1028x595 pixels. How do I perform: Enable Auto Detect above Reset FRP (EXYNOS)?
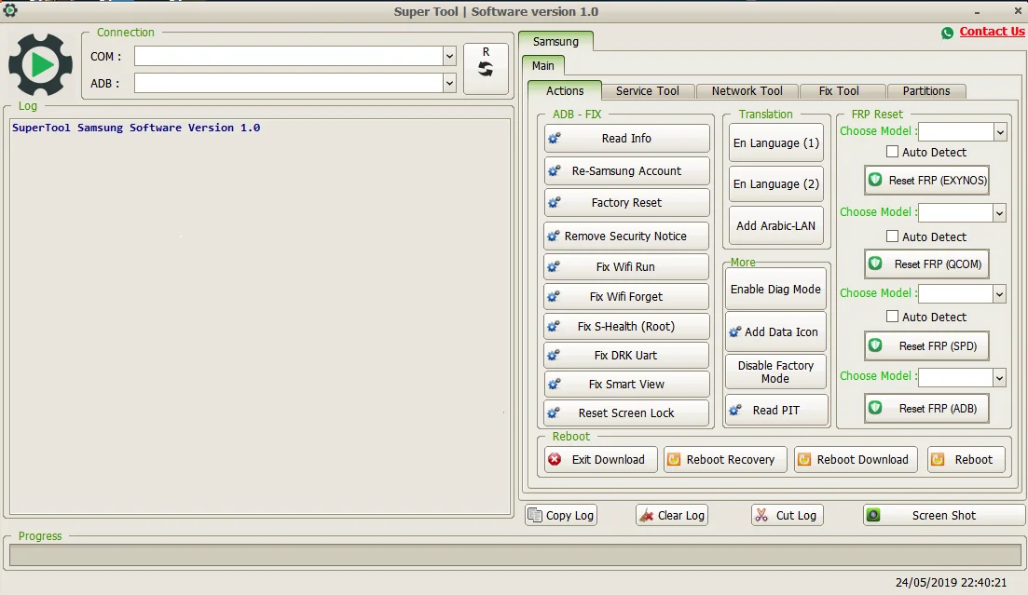(892, 152)
